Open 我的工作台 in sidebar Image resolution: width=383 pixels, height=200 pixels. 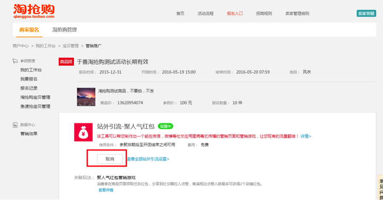pos(31,70)
